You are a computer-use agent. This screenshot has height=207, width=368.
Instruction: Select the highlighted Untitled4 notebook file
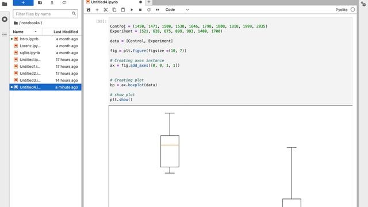[45, 87]
